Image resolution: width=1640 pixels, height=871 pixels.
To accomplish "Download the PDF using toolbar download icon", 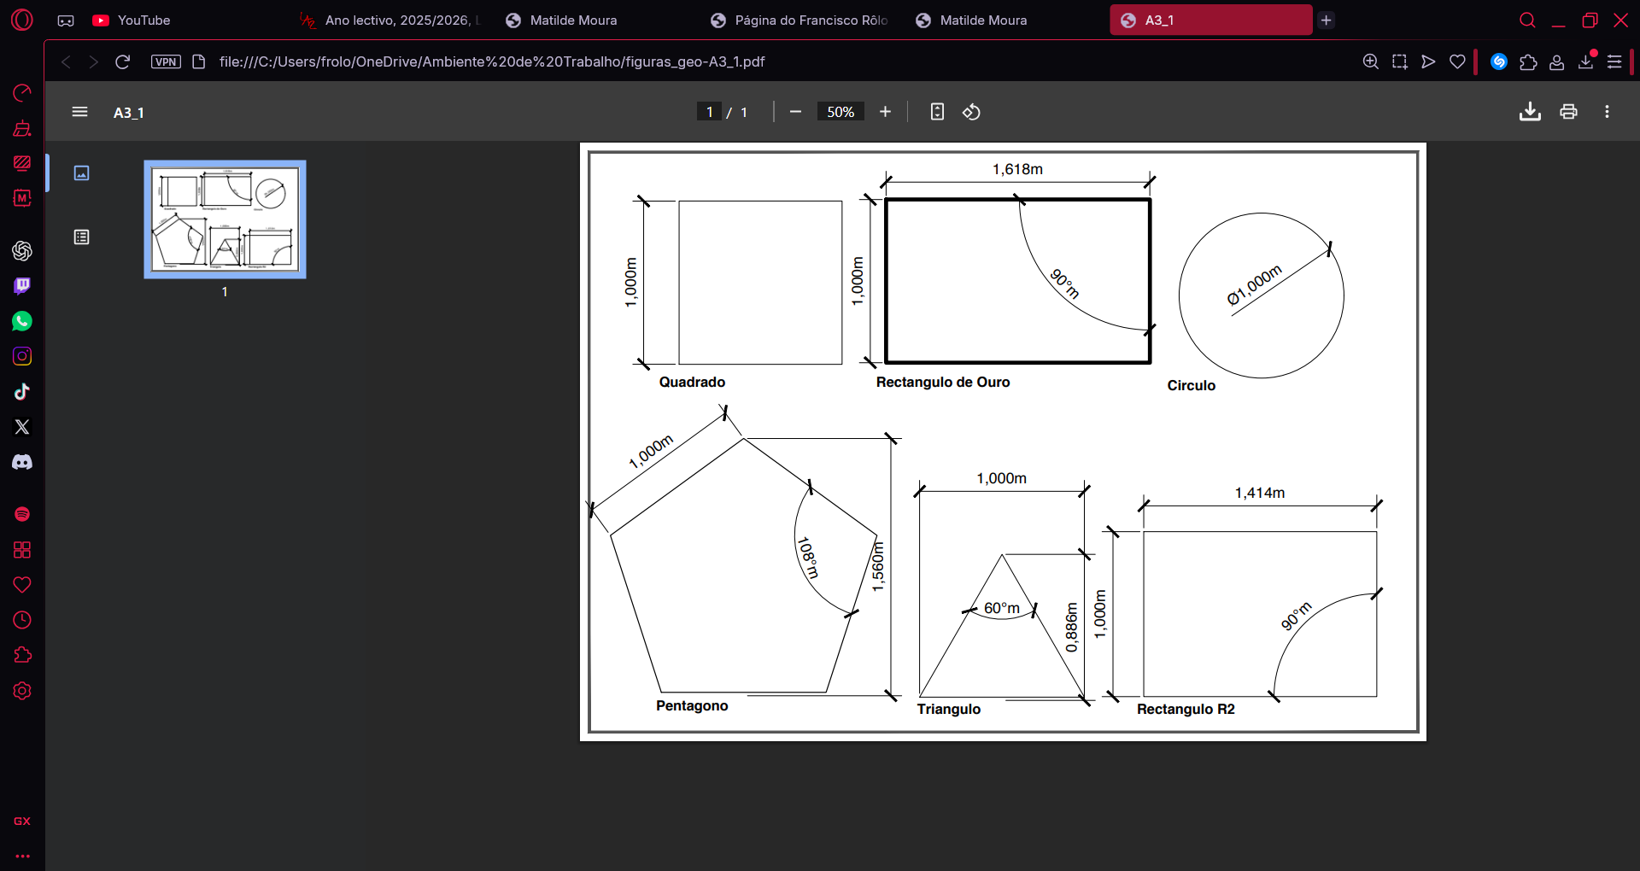I will click(x=1530, y=112).
